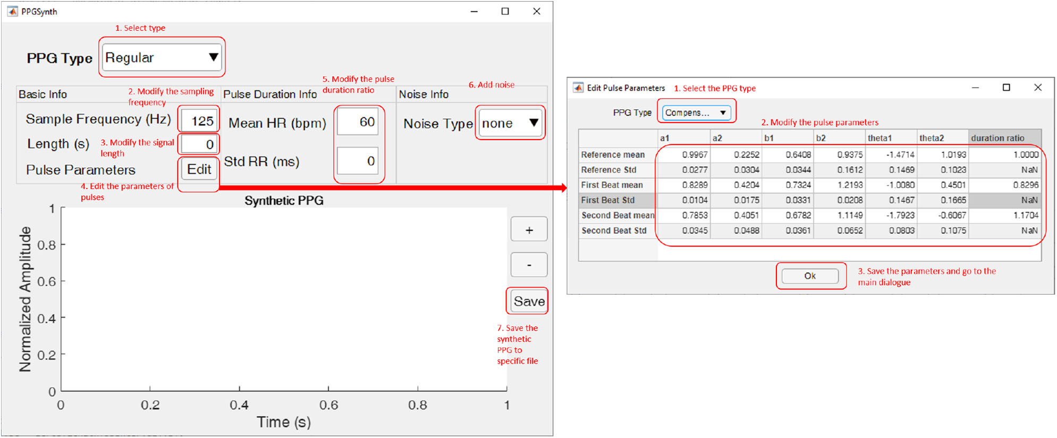Viewport: 1057px width, 438px height.
Task: Select the First Beat Std row header
Action: tap(618, 200)
